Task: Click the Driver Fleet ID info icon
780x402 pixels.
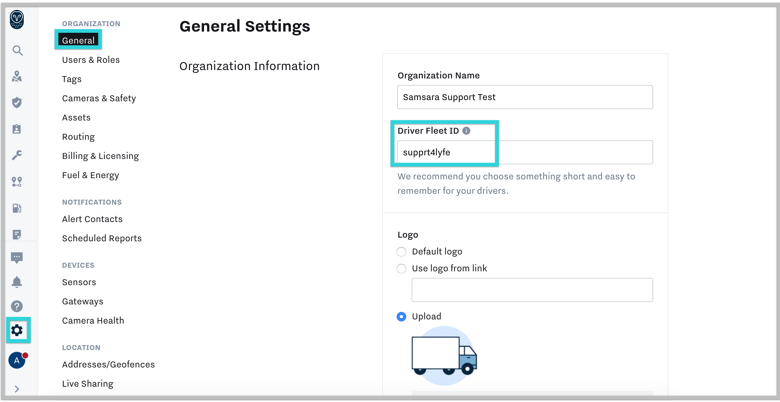Action: click(x=466, y=131)
